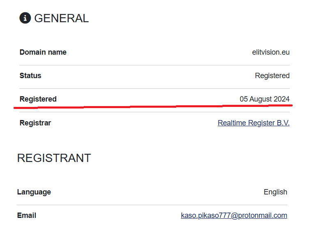Click the word August in the date

261,99
